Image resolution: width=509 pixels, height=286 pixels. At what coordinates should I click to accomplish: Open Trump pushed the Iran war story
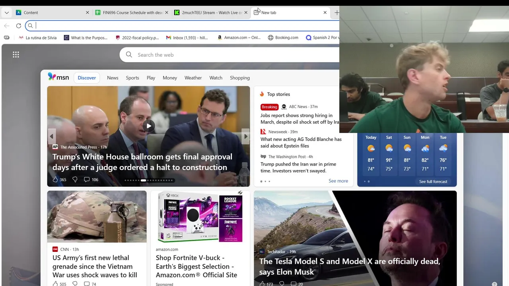click(x=298, y=167)
